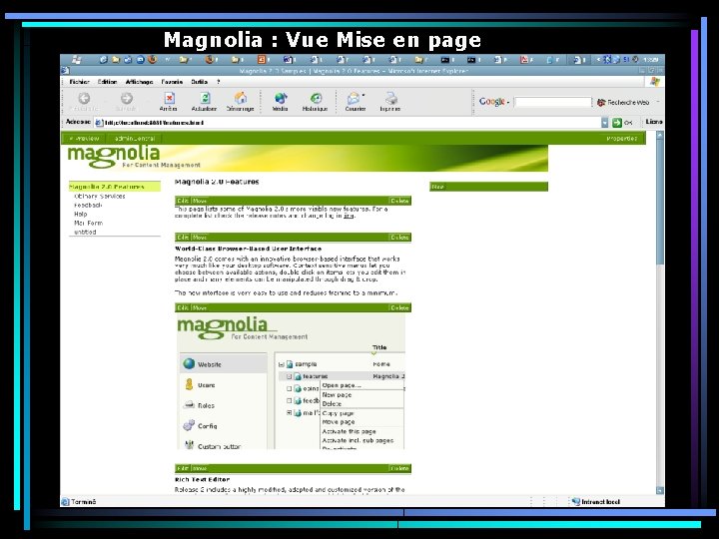Choose Delete from context menu
The height and width of the screenshot is (539, 719).
(332, 404)
